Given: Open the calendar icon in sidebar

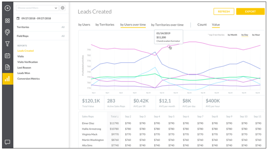Looking at the screenshot, I should 7,56.
